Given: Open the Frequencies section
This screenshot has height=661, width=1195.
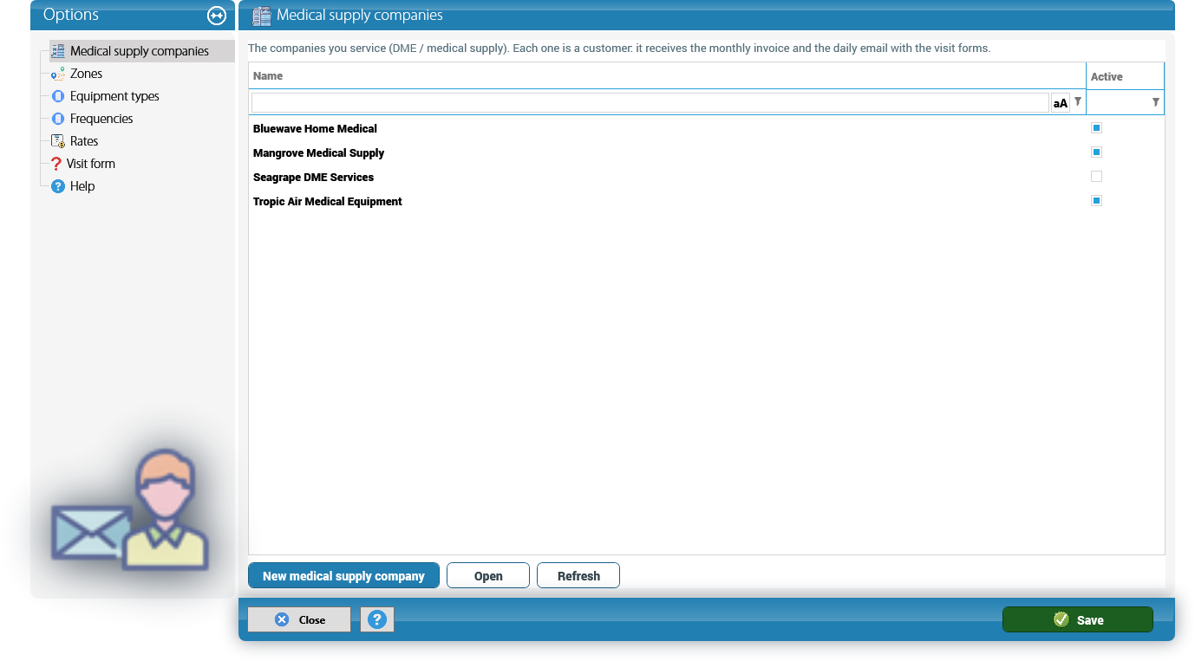Looking at the screenshot, I should (x=101, y=119).
